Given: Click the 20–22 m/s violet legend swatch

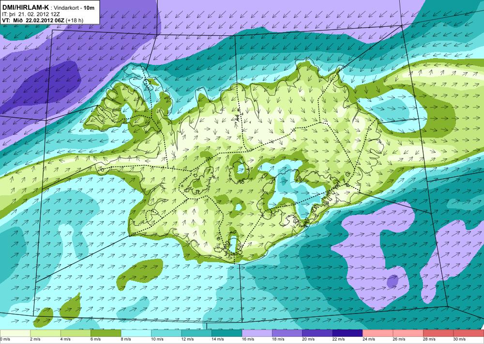Looking at the screenshot, I should (x=318, y=333).
